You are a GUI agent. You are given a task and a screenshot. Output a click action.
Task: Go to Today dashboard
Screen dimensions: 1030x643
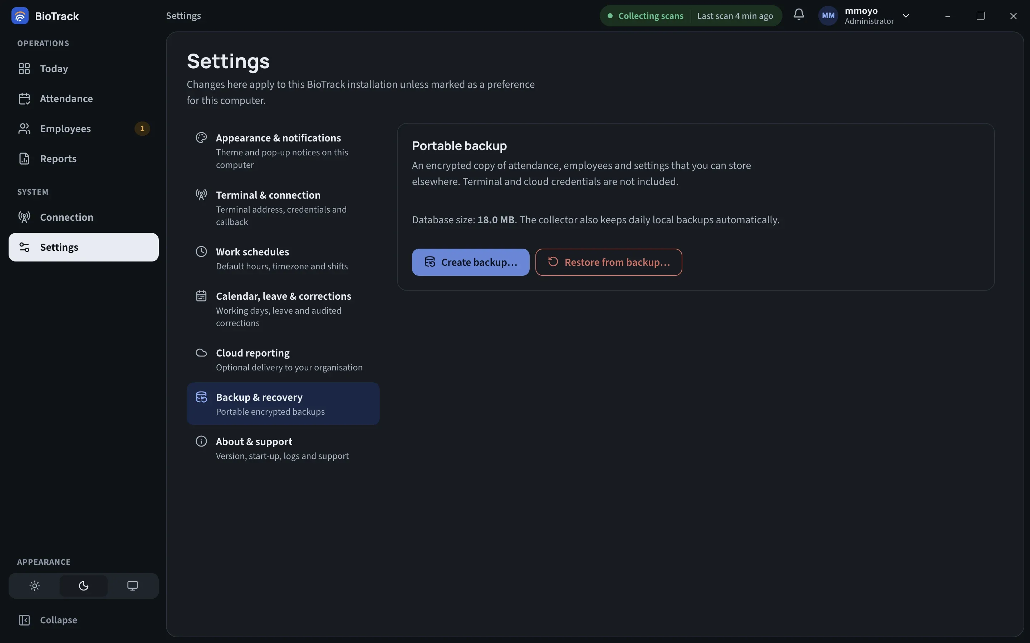click(83, 69)
